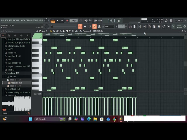Start playback with the play button
Screen dimensions: 187x140
coord(57,21)
